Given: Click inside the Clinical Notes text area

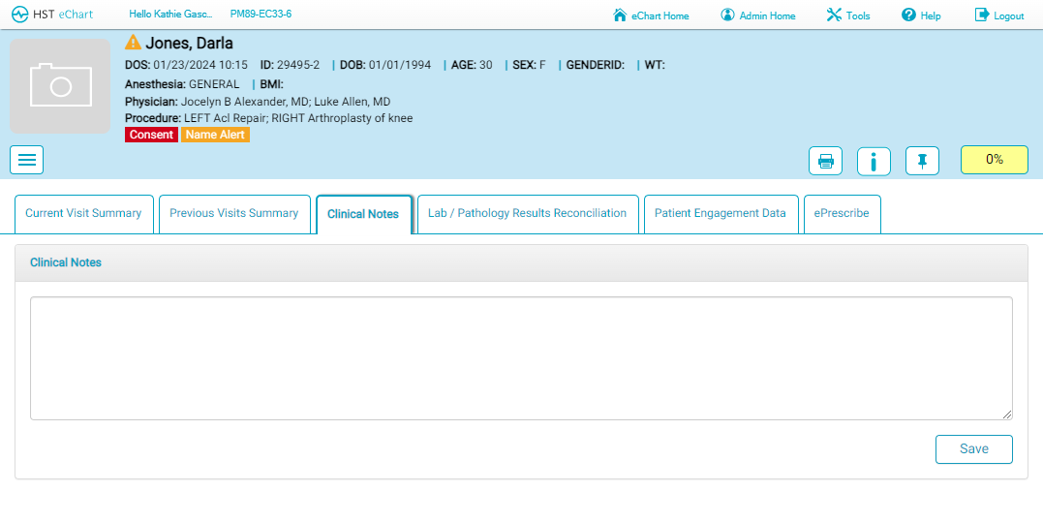Looking at the screenshot, I should (521, 358).
